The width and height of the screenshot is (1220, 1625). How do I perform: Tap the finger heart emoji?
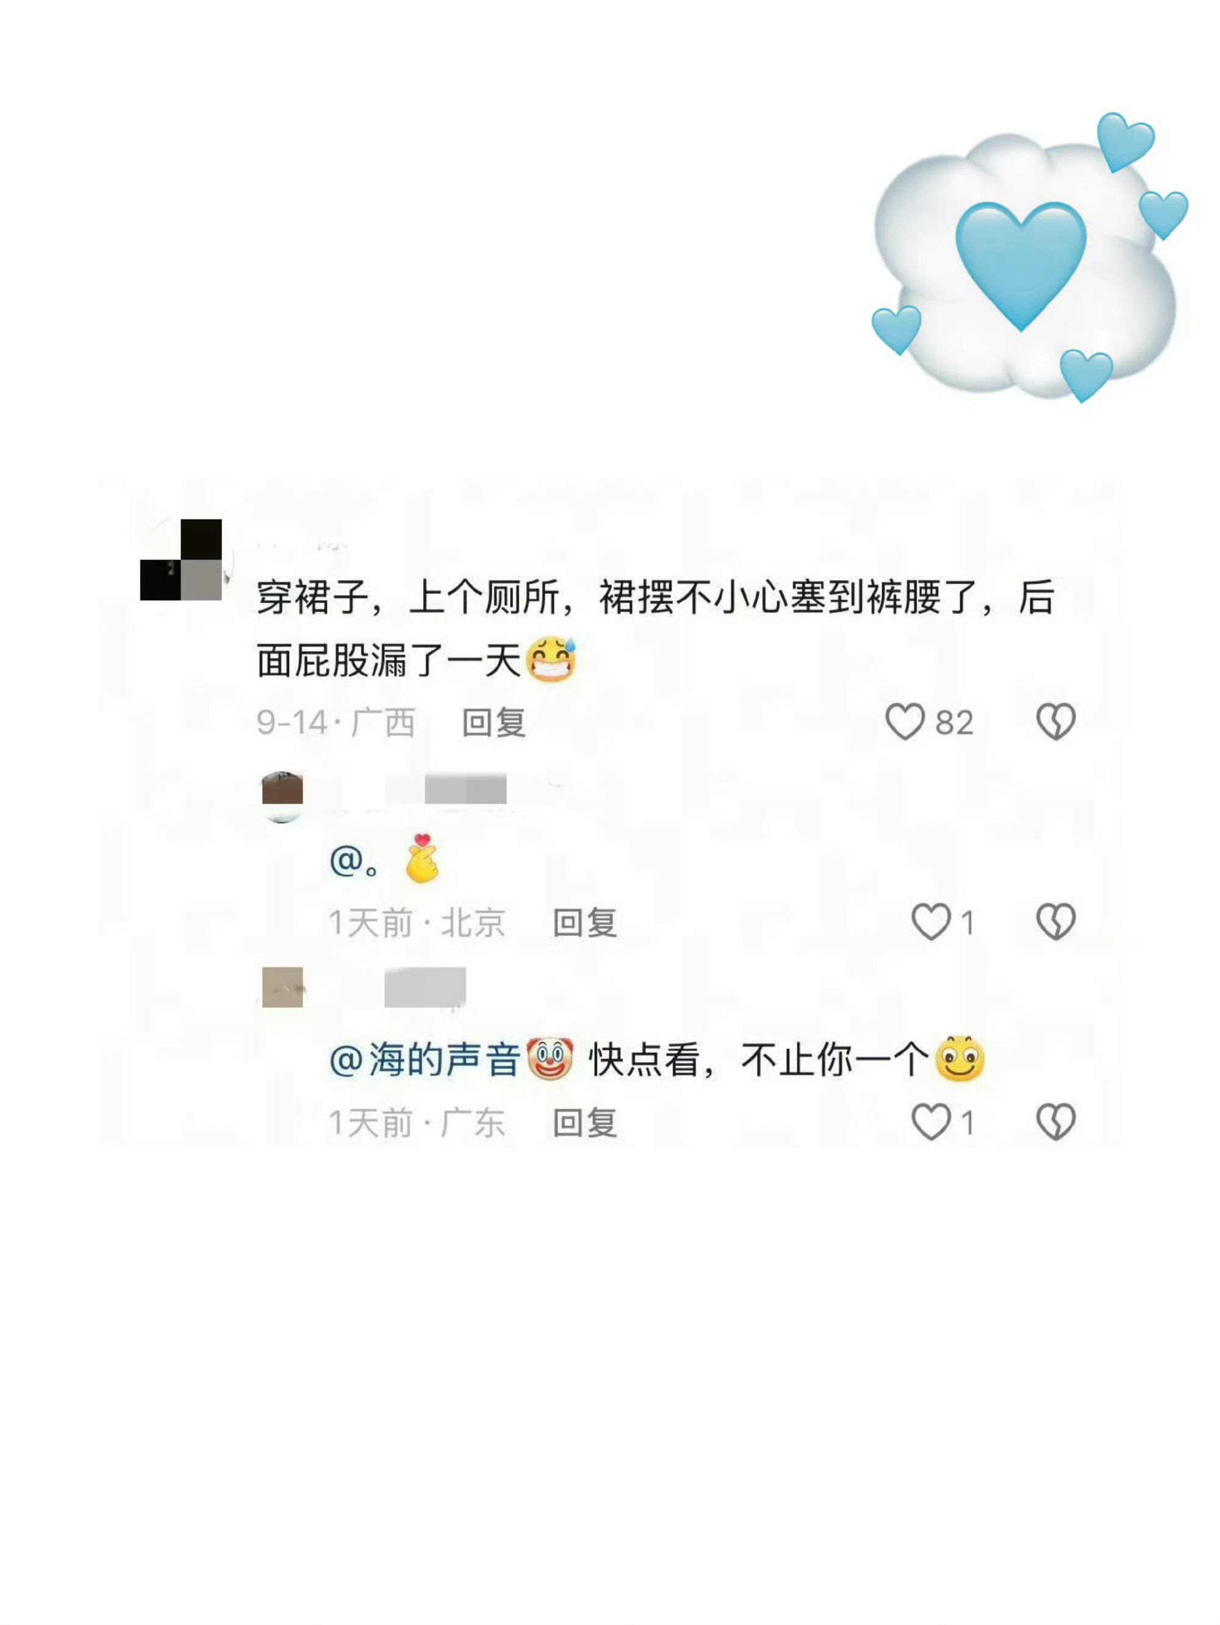pyautogui.click(x=422, y=858)
